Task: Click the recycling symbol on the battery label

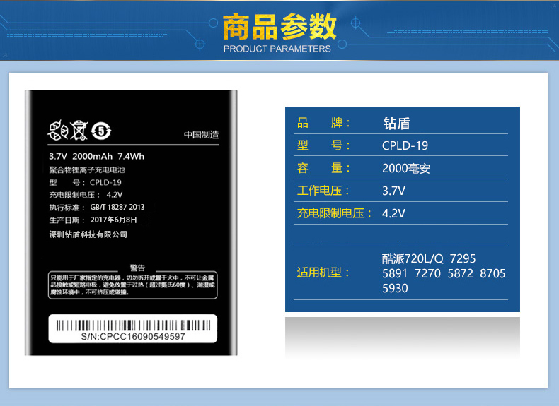Action: pyautogui.click(x=57, y=131)
